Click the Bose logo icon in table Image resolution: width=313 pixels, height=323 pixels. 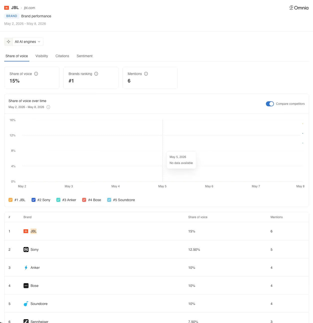26,286
